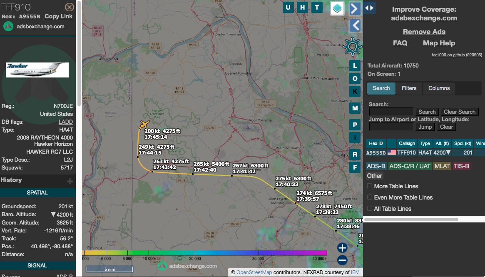Click the P map button

[x=355, y=125]
